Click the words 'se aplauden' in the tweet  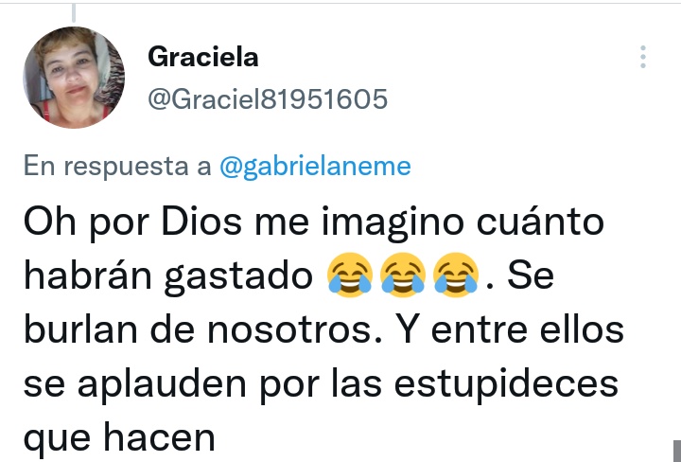[x=135, y=385]
